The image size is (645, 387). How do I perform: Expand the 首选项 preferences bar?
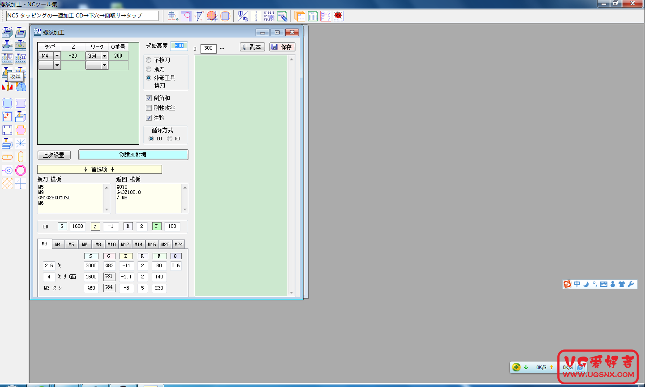tap(99, 169)
